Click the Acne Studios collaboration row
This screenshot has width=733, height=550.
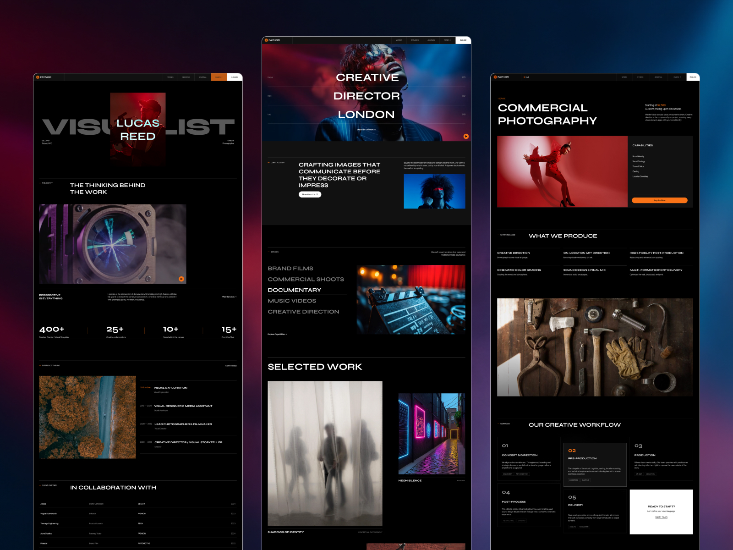point(138,533)
